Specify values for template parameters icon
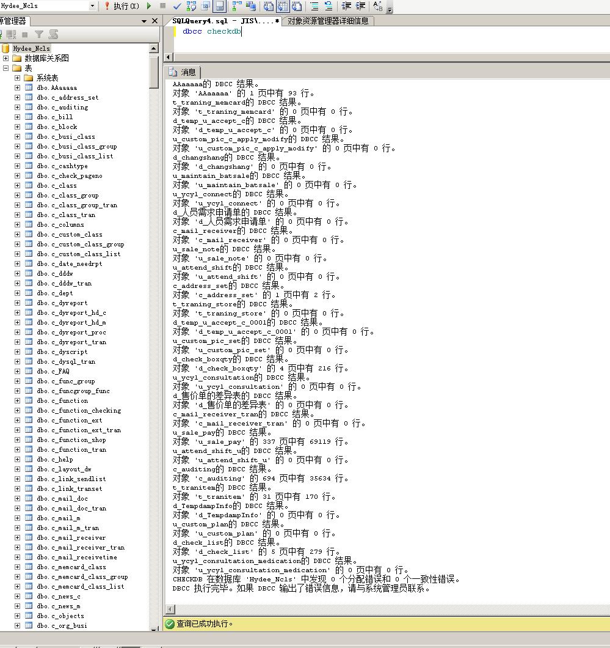This screenshot has height=648, width=610. pyautogui.click(x=377, y=6)
